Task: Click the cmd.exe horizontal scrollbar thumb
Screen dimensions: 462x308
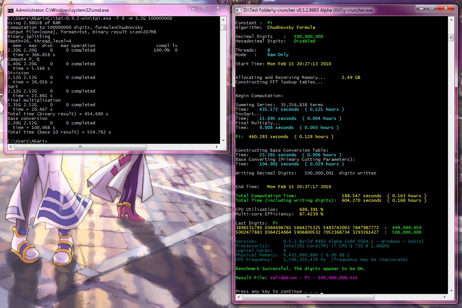Action: (x=80, y=147)
